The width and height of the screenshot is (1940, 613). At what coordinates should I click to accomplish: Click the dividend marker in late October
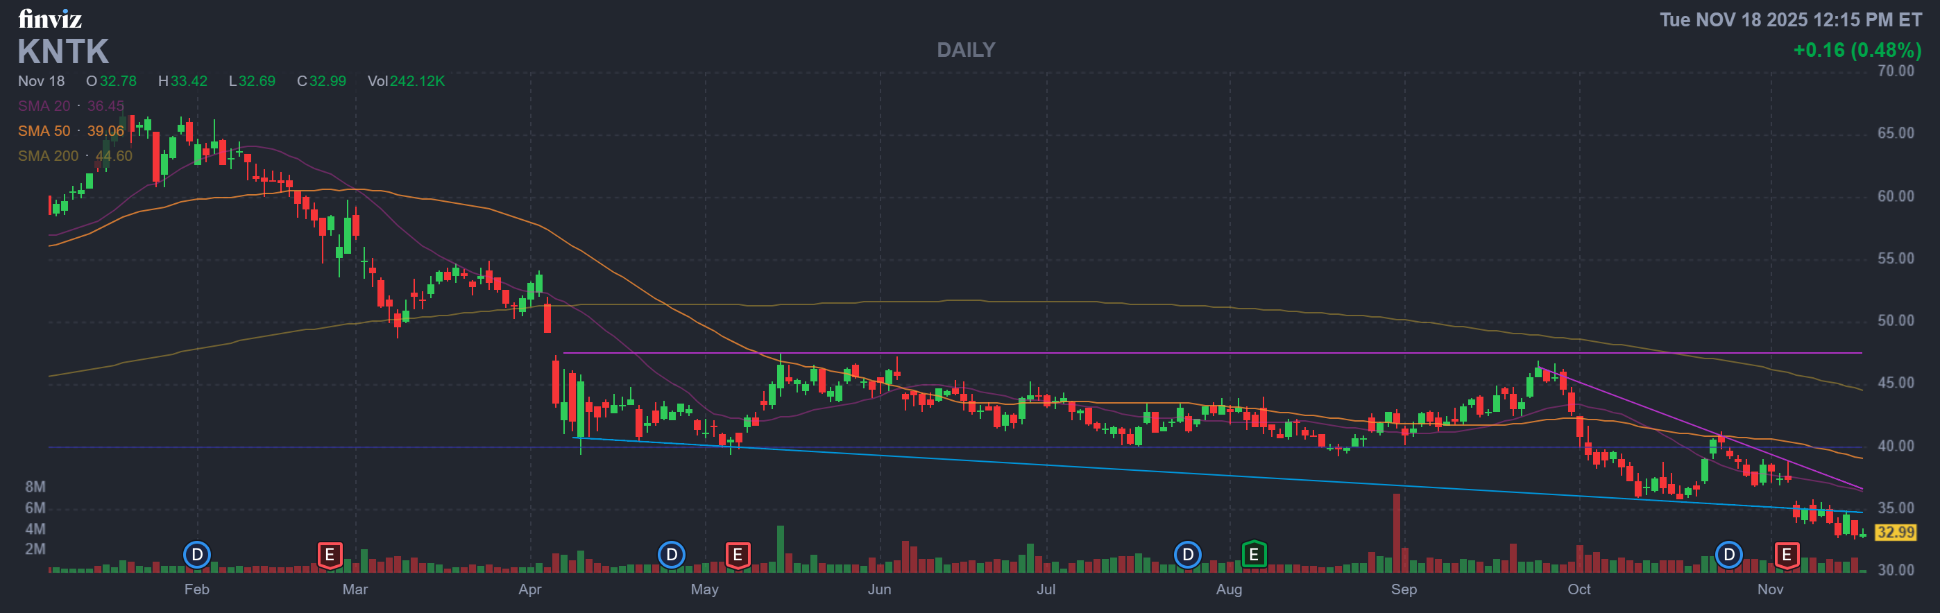[1728, 555]
